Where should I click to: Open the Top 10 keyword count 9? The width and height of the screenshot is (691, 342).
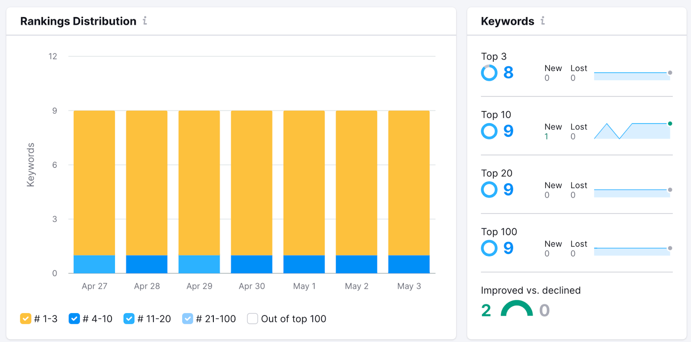tap(508, 131)
